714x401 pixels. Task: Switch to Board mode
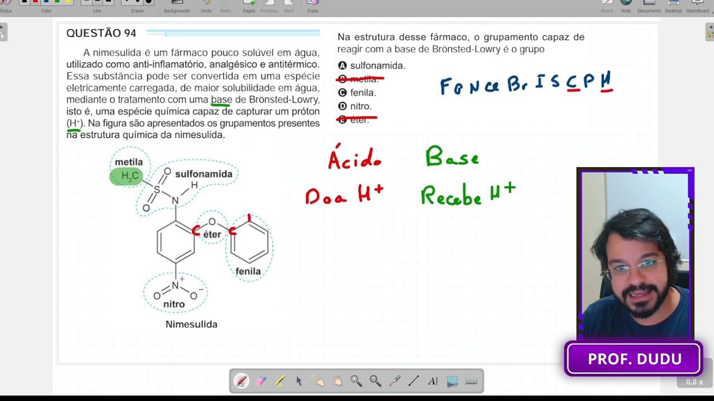607,6
